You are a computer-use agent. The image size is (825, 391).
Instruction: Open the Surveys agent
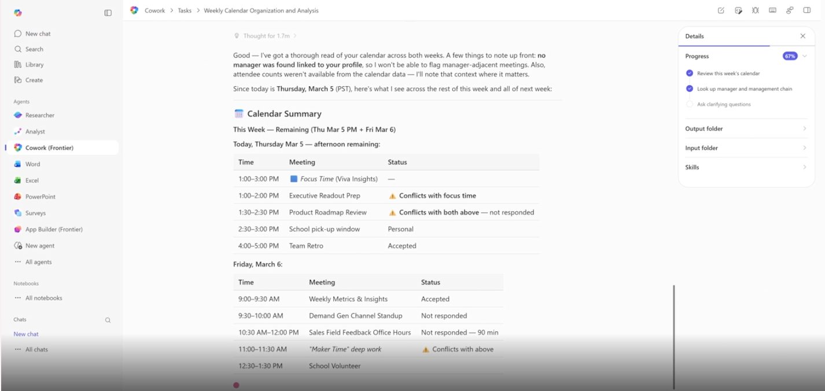pyautogui.click(x=35, y=213)
